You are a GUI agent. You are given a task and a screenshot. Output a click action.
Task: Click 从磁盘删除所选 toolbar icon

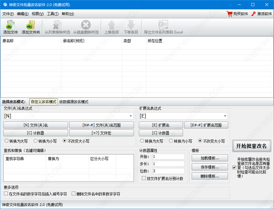click(85, 25)
